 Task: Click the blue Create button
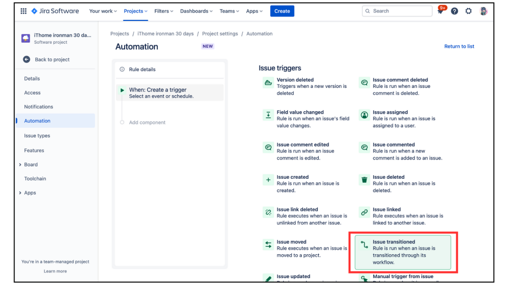[x=282, y=11]
